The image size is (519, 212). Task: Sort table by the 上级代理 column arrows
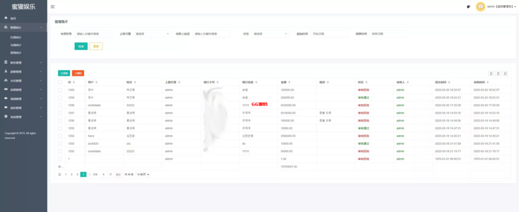179,82
